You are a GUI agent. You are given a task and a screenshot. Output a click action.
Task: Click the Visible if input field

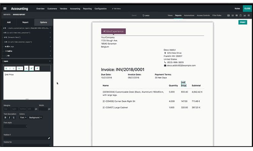tap(26, 138)
